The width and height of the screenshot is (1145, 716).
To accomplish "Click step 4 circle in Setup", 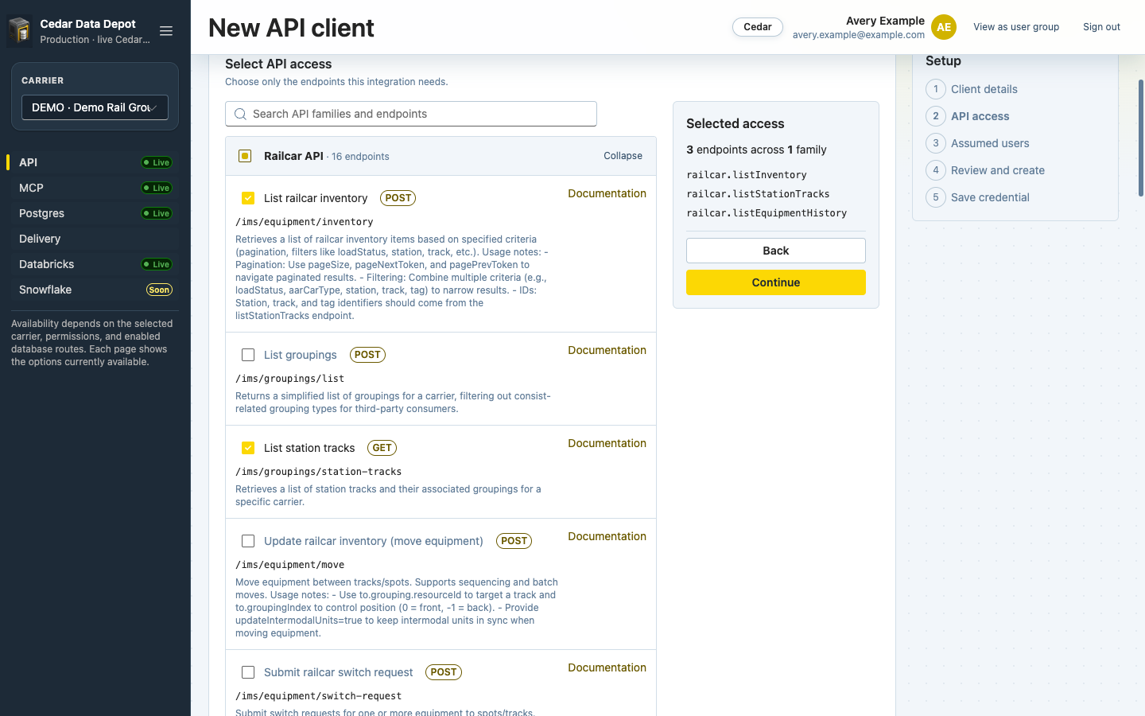I will coord(936,170).
